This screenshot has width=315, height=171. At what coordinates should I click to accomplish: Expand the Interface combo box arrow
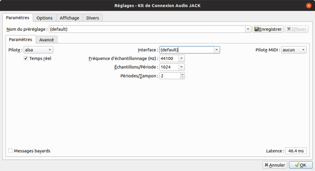tap(217, 50)
